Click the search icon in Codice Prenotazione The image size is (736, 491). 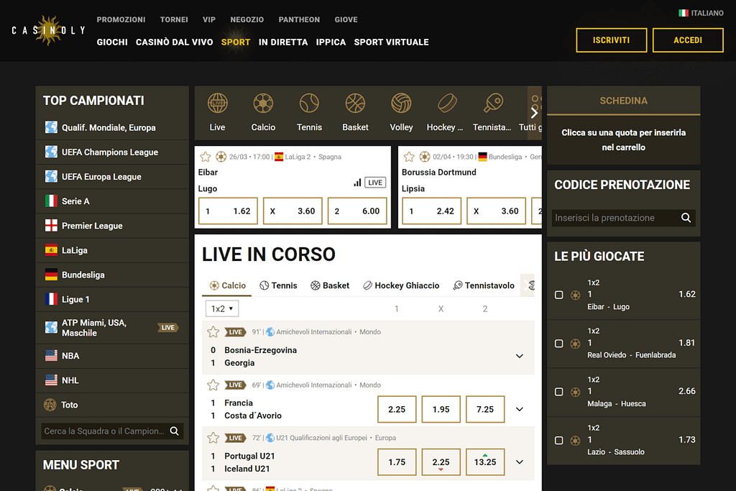click(x=686, y=218)
